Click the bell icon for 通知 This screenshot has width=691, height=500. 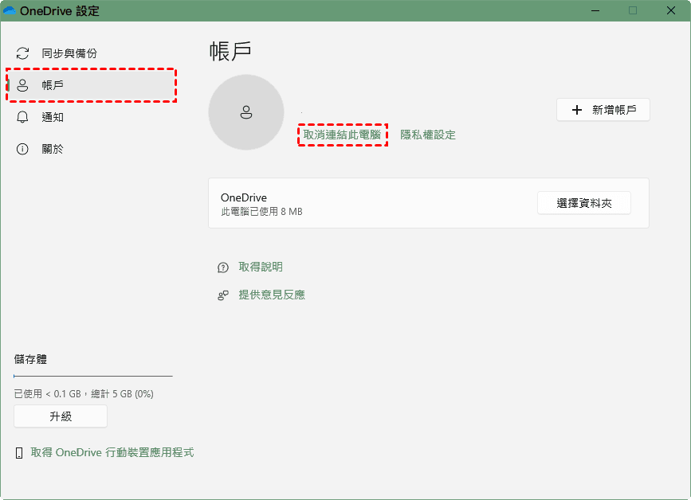pos(22,117)
